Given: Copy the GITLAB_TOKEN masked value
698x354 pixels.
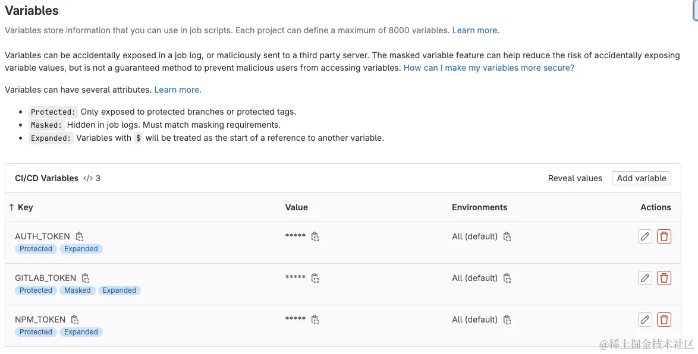Looking at the screenshot, I should tap(315, 279).
